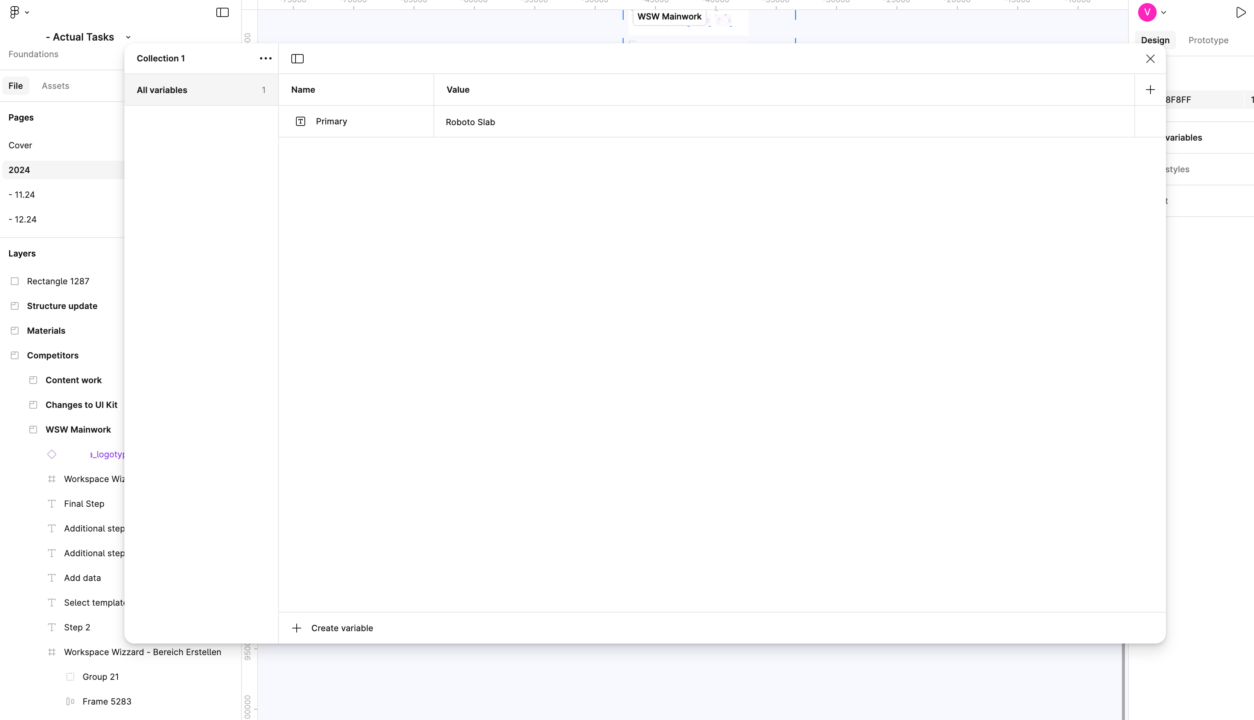Select All variables group
This screenshot has width=1254, height=720.
(201, 90)
